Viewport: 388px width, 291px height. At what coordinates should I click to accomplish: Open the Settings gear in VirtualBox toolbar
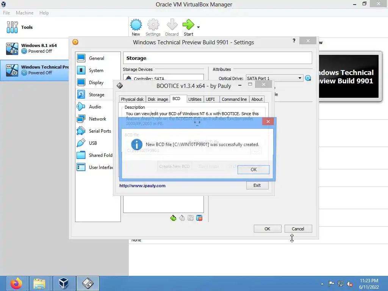click(x=153, y=27)
